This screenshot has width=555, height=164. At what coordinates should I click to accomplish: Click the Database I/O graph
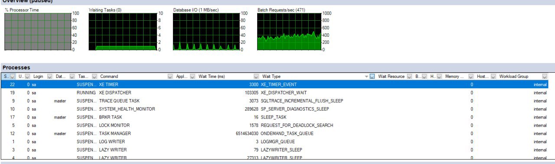(206, 31)
